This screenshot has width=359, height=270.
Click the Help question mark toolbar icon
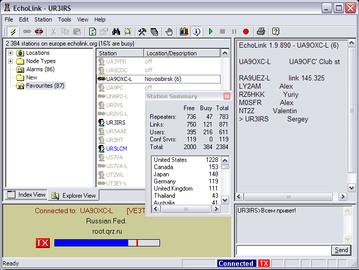click(276, 32)
